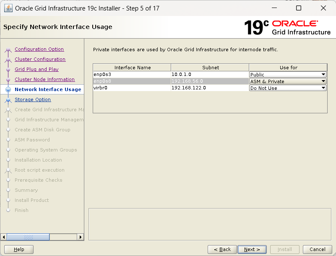This screenshot has width=336, height=256.
Task: Select the virbr0 interface name cell
Action: (132, 88)
